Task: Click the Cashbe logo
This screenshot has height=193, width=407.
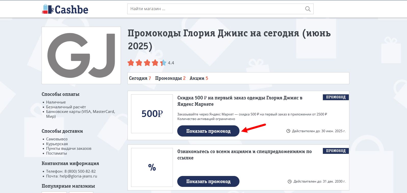Action: click(65, 9)
